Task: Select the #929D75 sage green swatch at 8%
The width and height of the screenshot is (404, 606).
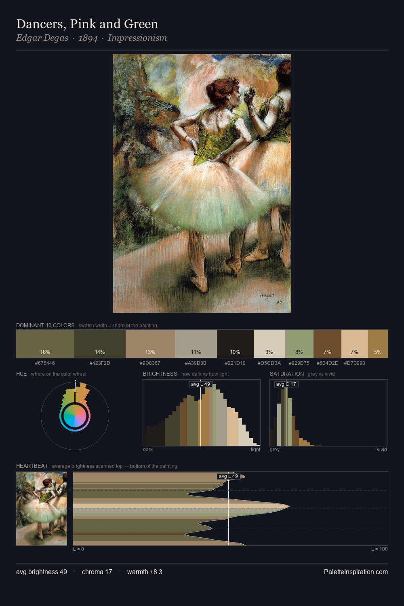Action: pos(299,344)
